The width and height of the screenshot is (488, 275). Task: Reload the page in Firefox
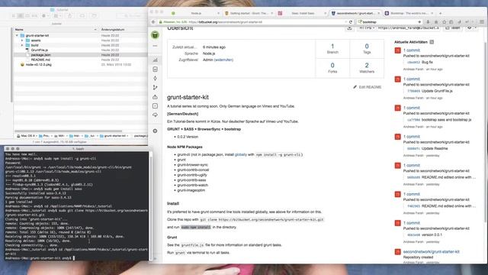[x=351, y=22]
